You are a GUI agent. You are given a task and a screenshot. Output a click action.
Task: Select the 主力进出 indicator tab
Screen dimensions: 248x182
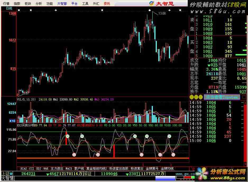(57, 169)
